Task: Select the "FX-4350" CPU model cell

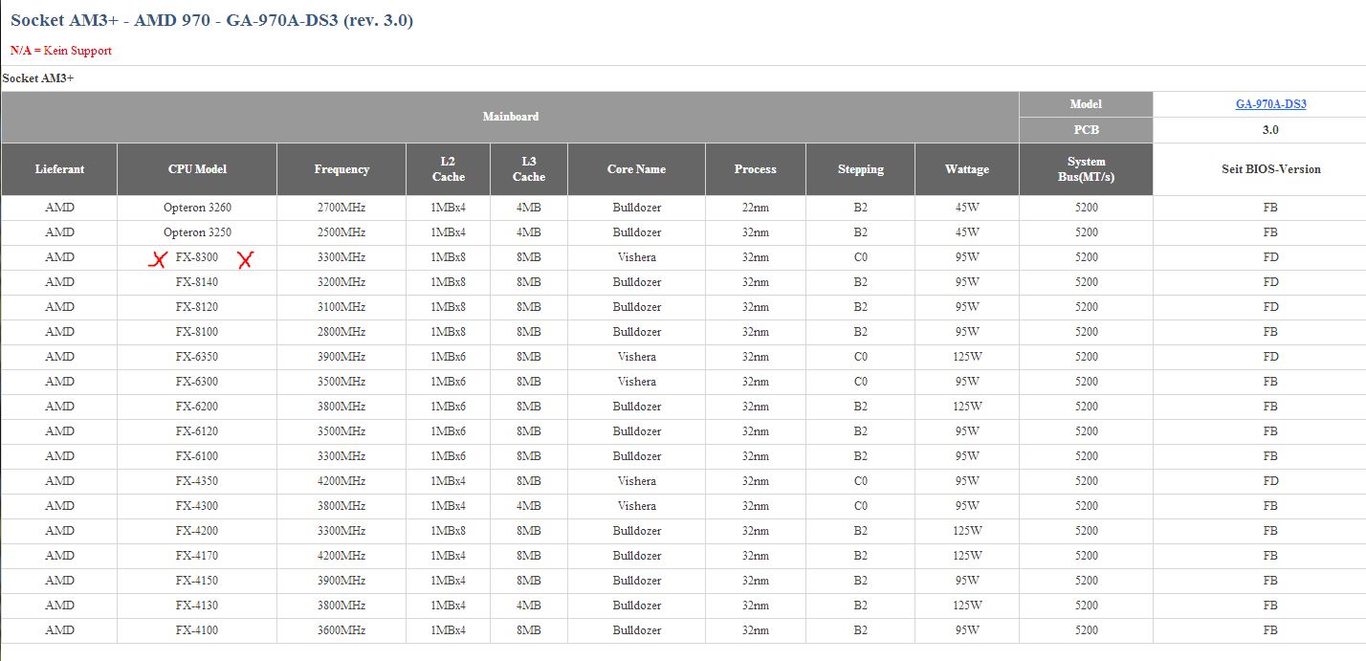Action: coord(197,481)
